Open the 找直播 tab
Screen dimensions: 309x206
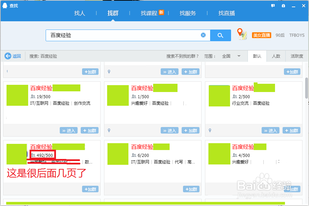click(227, 13)
